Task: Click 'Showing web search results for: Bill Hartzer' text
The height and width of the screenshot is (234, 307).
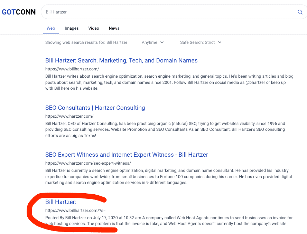Action: [x=86, y=42]
